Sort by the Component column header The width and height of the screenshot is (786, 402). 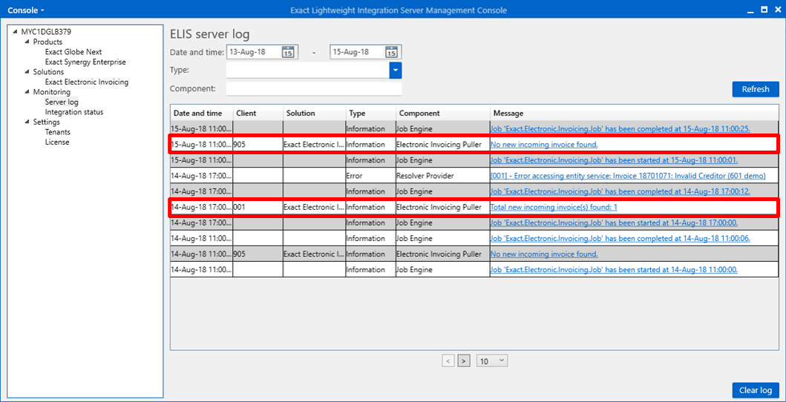coord(442,113)
